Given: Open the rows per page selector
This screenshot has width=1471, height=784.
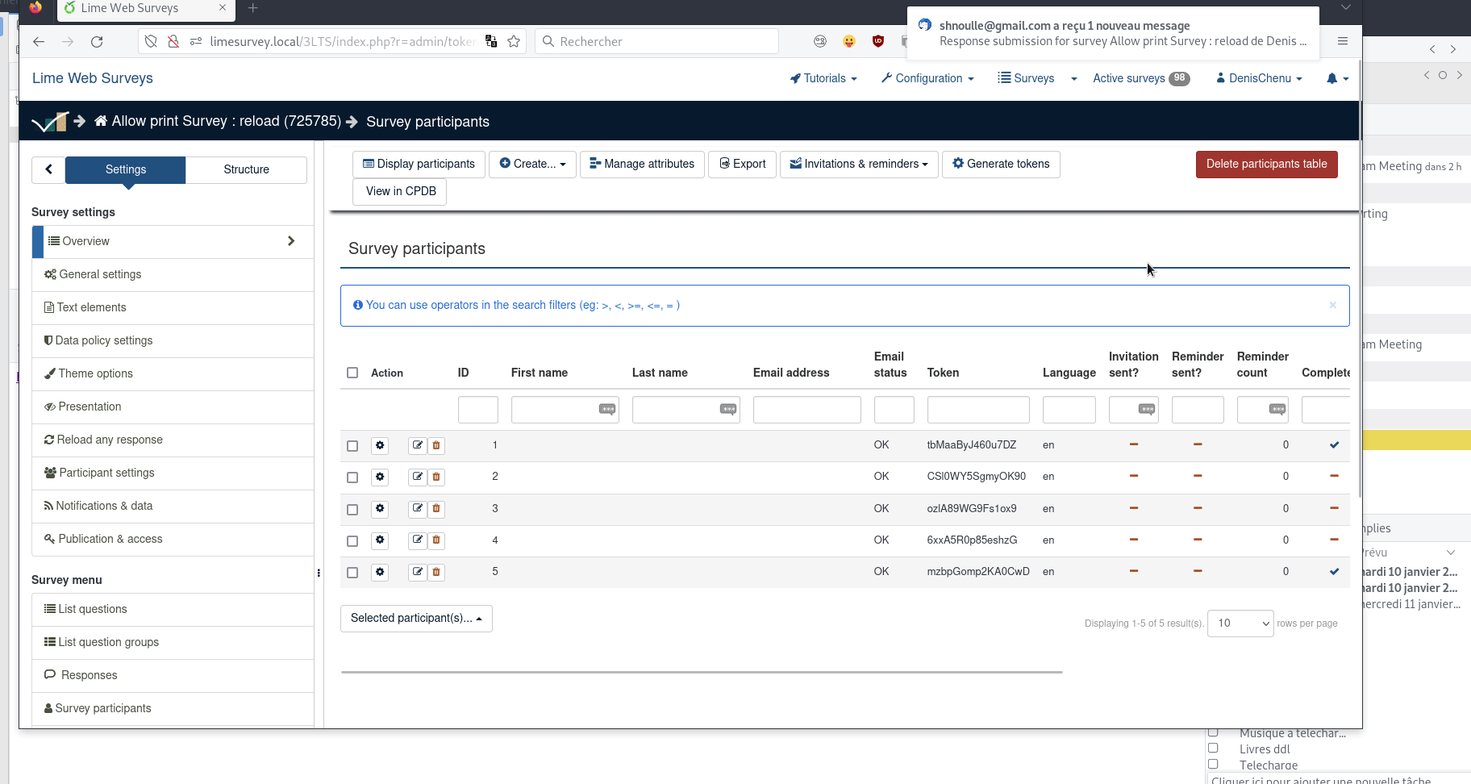Looking at the screenshot, I should pos(1240,623).
